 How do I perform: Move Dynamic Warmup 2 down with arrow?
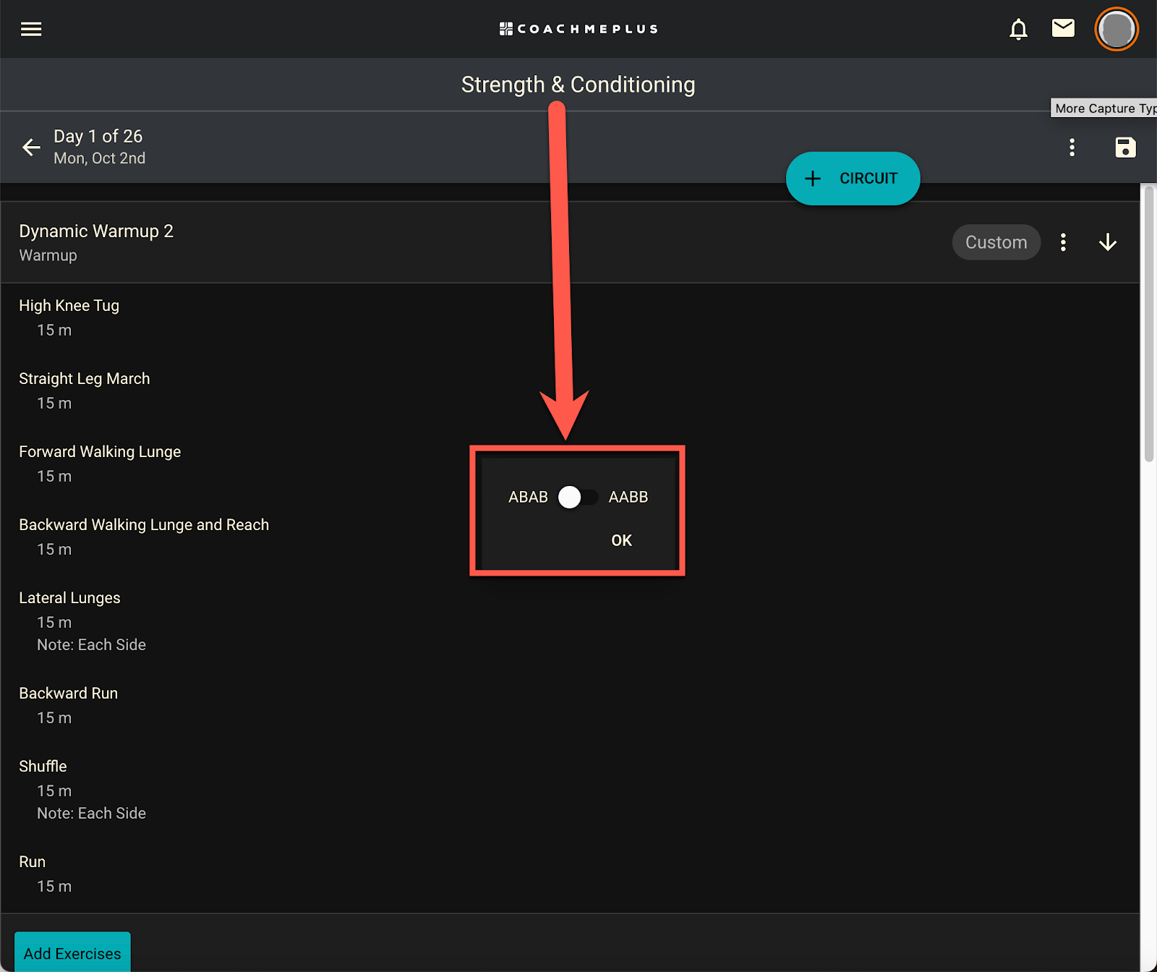pos(1108,242)
